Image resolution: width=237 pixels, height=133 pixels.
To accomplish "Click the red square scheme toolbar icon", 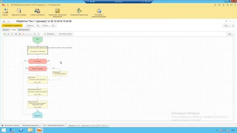I will tap(20, 34).
